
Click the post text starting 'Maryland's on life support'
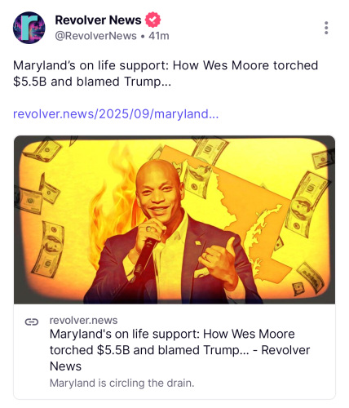166,73
